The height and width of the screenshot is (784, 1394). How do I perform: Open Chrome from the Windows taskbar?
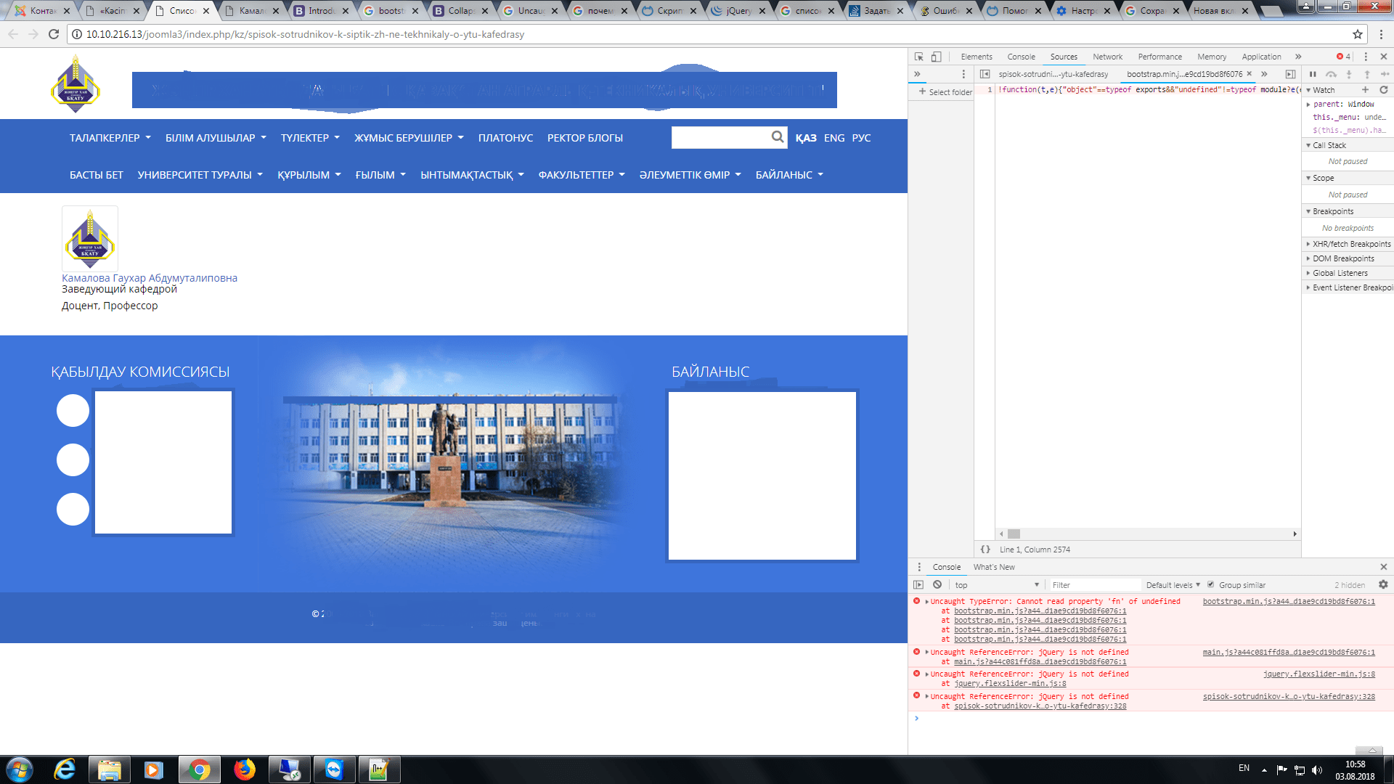[200, 769]
